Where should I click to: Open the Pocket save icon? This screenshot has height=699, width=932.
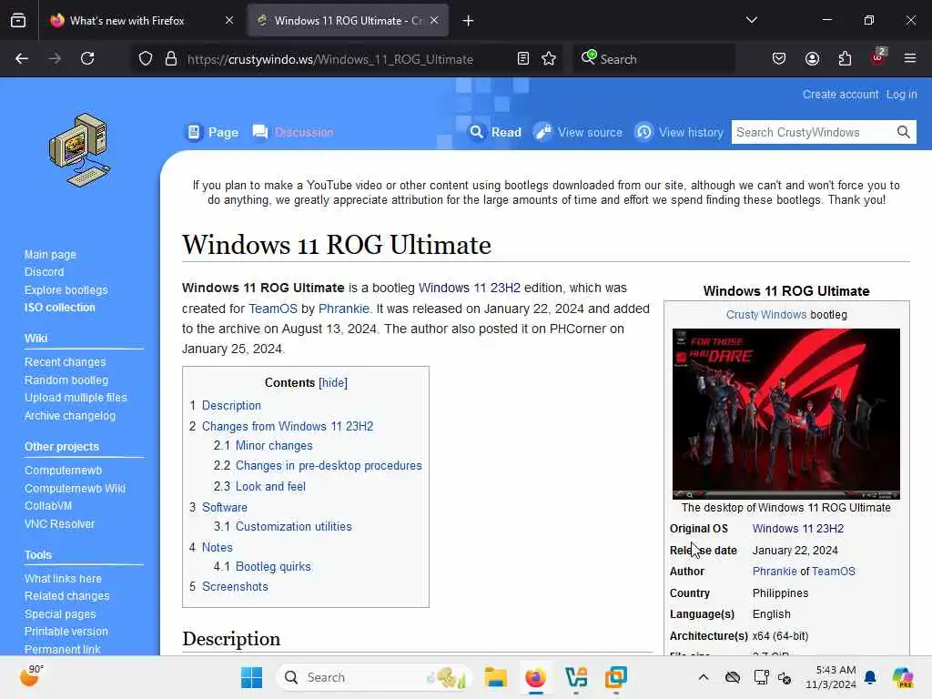[x=779, y=59]
